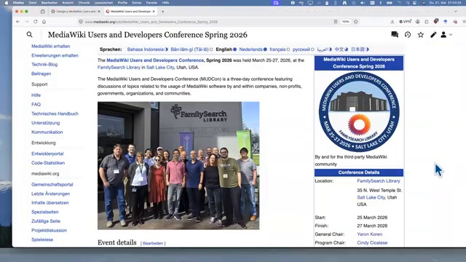Open the downloads icon in Firefox toolbar

[x=392, y=22]
